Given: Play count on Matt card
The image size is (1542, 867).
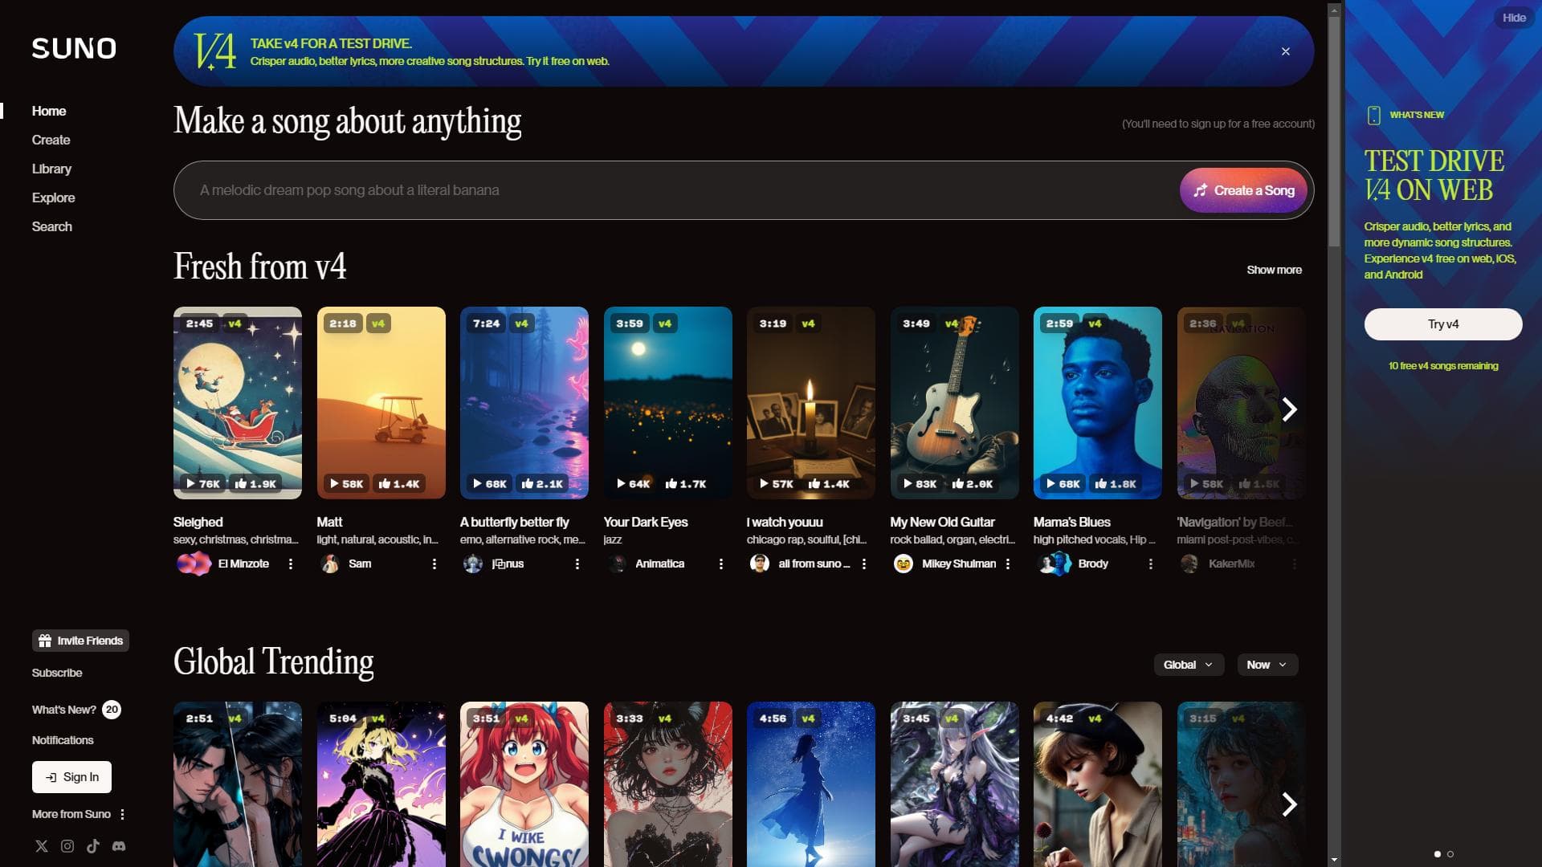Looking at the screenshot, I should pos(347,484).
